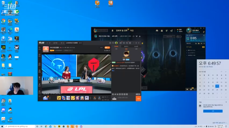Go to next month in calendar flyout
The height and width of the screenshot is (128, 229).
point(226,72)
